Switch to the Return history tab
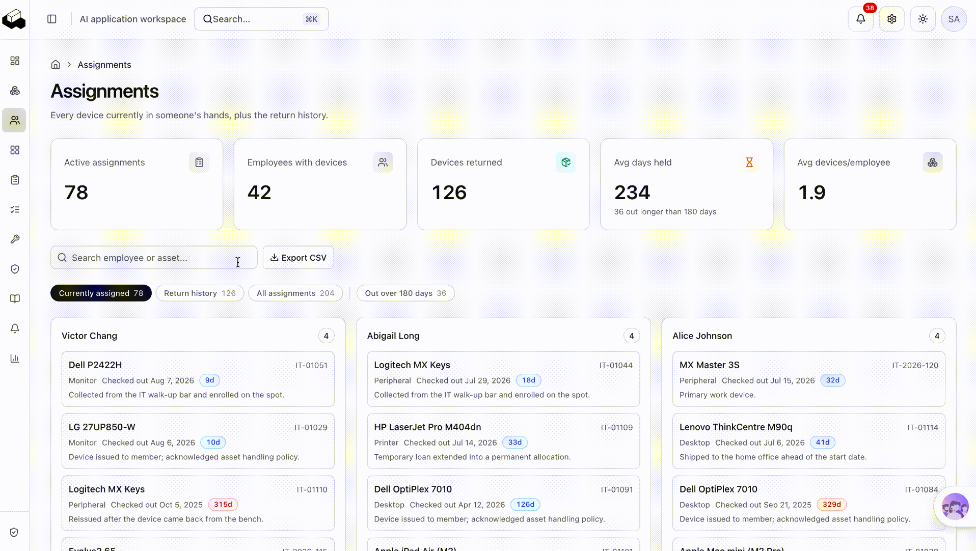Image resolution: width=976 pixels, height=551 pixels. tap(200, 293)
